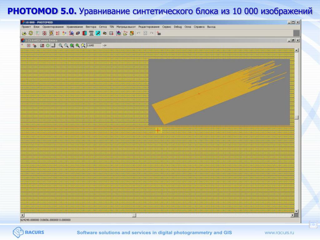This screenshot has width=320, height=240.
Task: Click the zoom out magnifier with minus
Action: (66, 46)
